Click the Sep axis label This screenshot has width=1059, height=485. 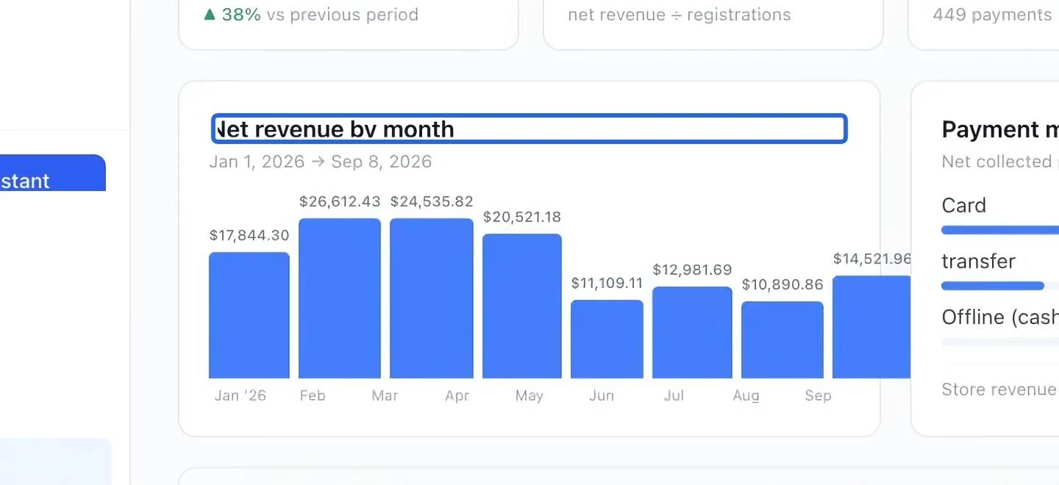pyautogui.click(x=818, y=396)
